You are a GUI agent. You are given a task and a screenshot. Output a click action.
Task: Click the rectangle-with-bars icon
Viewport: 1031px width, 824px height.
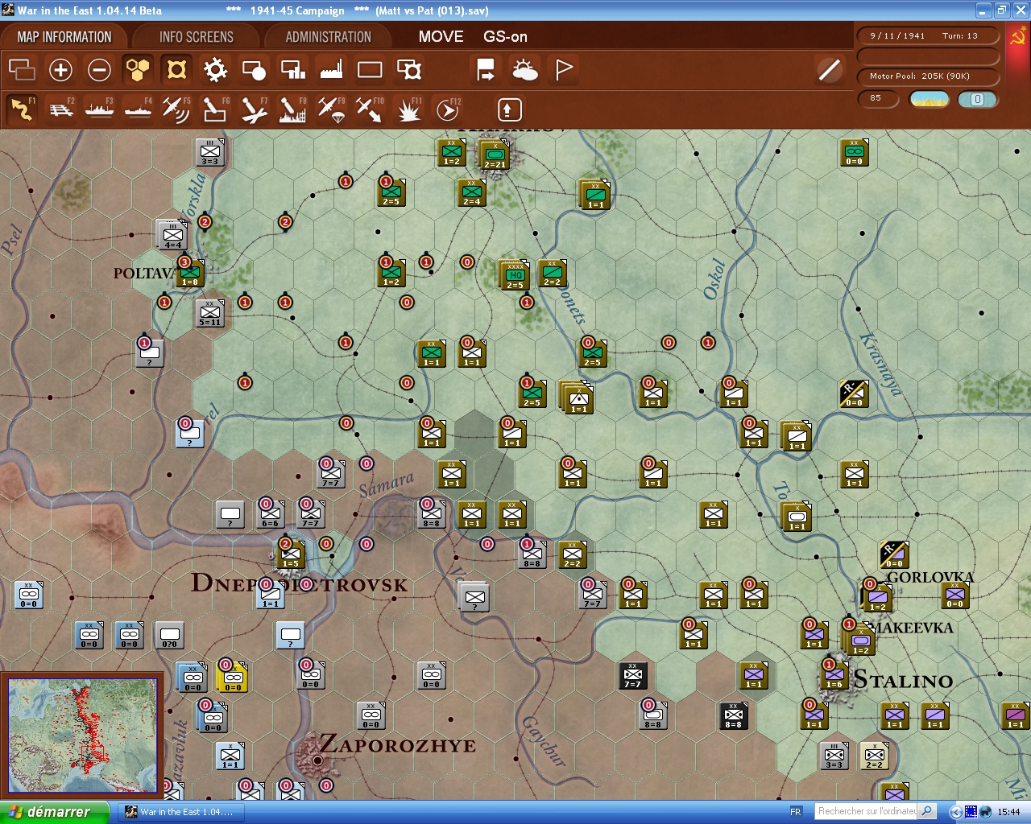point(292,70)
